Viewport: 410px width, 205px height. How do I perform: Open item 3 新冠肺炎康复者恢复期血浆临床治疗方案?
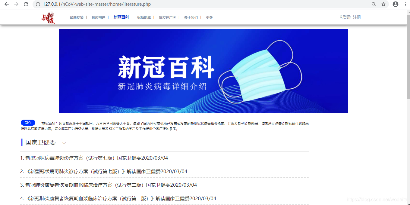(x=109, y=185)
